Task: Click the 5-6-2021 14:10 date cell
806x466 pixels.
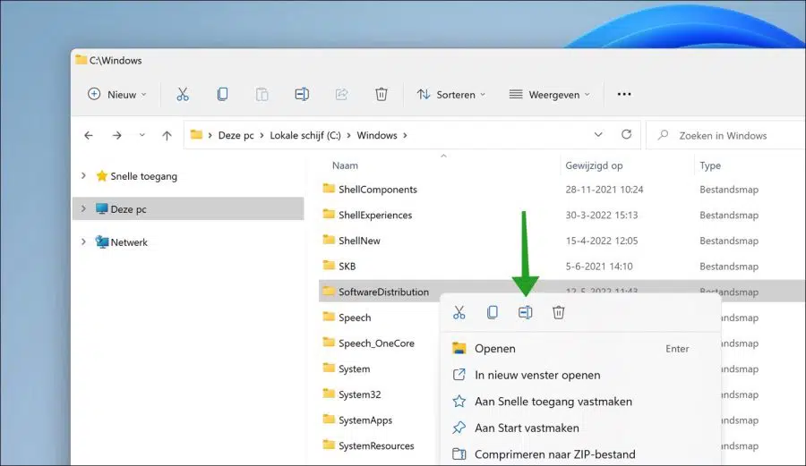Action: [x=599, y=267]
